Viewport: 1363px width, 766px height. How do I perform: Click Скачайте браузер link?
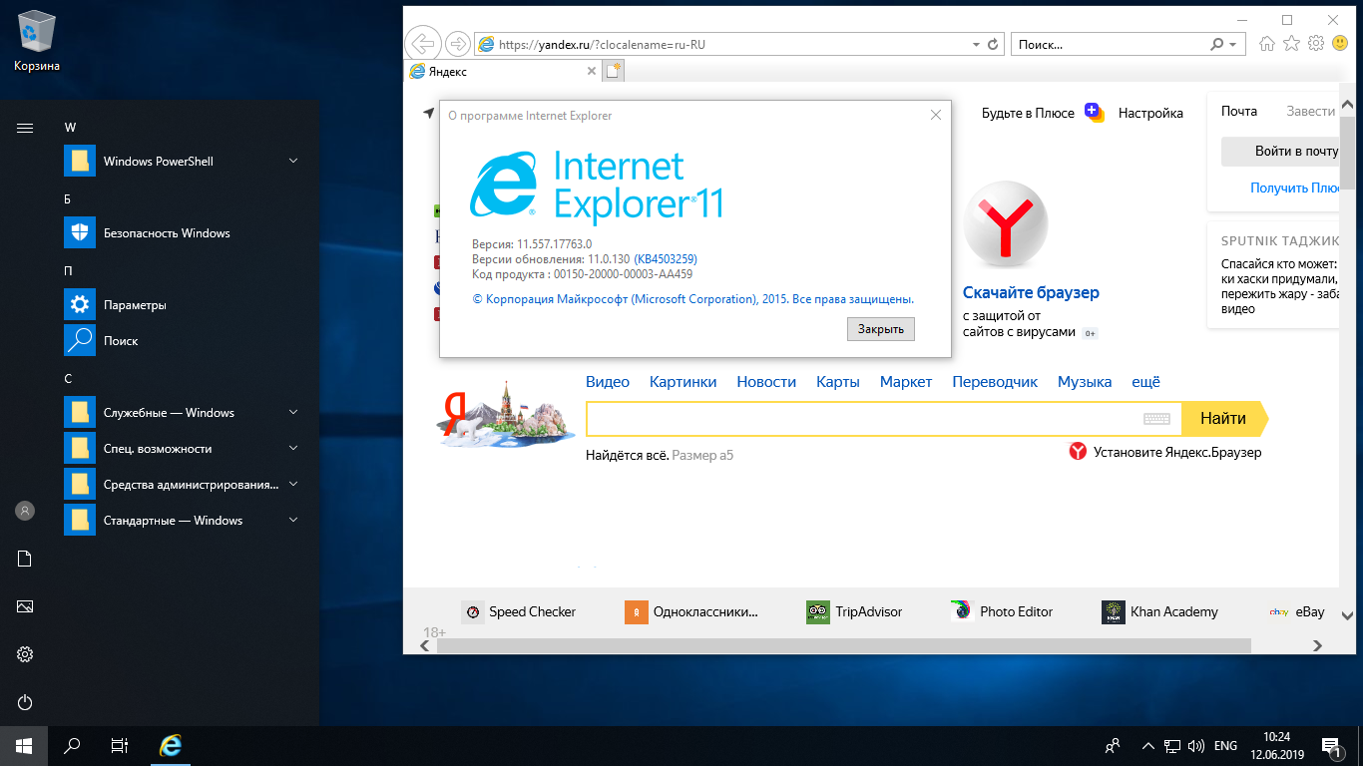click(1031, 292)
